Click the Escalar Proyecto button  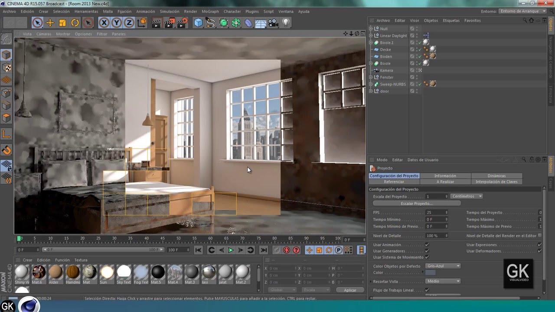(417, 203)
